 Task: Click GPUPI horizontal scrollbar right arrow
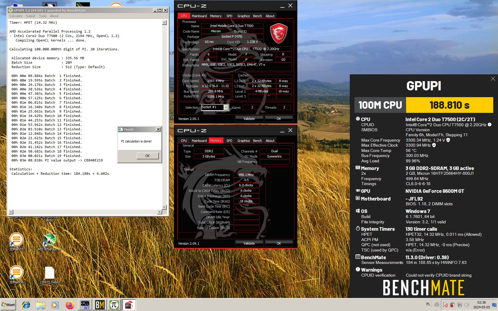pyautogui.click(x=160, y=212)
